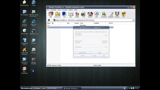Click the Blender Portable.rar taskbar button

pos(72,88)
